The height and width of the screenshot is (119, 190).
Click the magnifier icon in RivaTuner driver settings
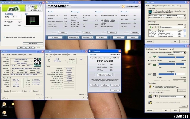click(x=153, y=27)
